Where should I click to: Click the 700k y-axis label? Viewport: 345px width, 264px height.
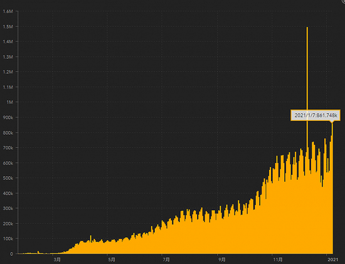pyautogui.click(x=8, y=148)
